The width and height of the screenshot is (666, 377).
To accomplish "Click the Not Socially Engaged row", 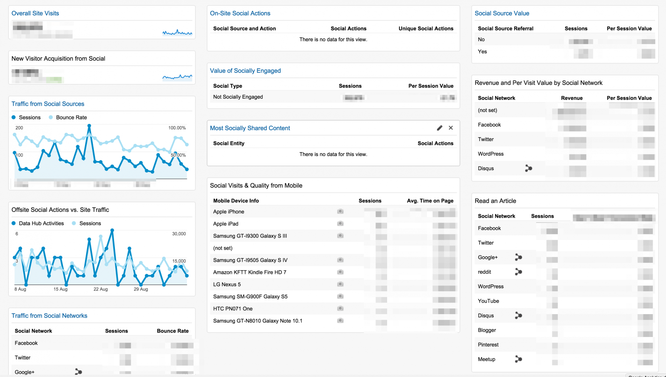I will (333, 97).
